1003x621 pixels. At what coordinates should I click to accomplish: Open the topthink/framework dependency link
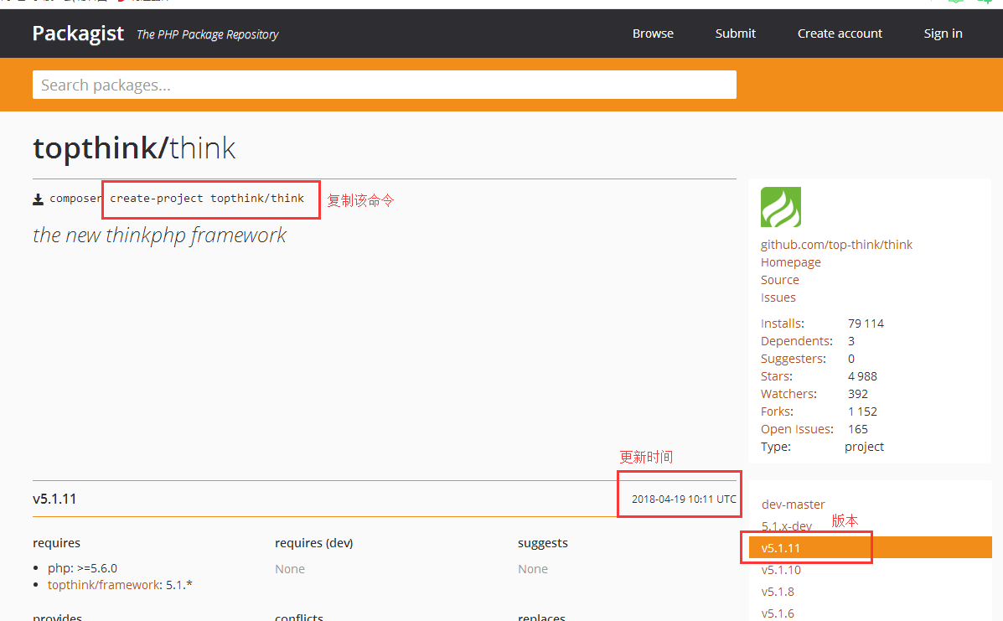tap(104, 585)
